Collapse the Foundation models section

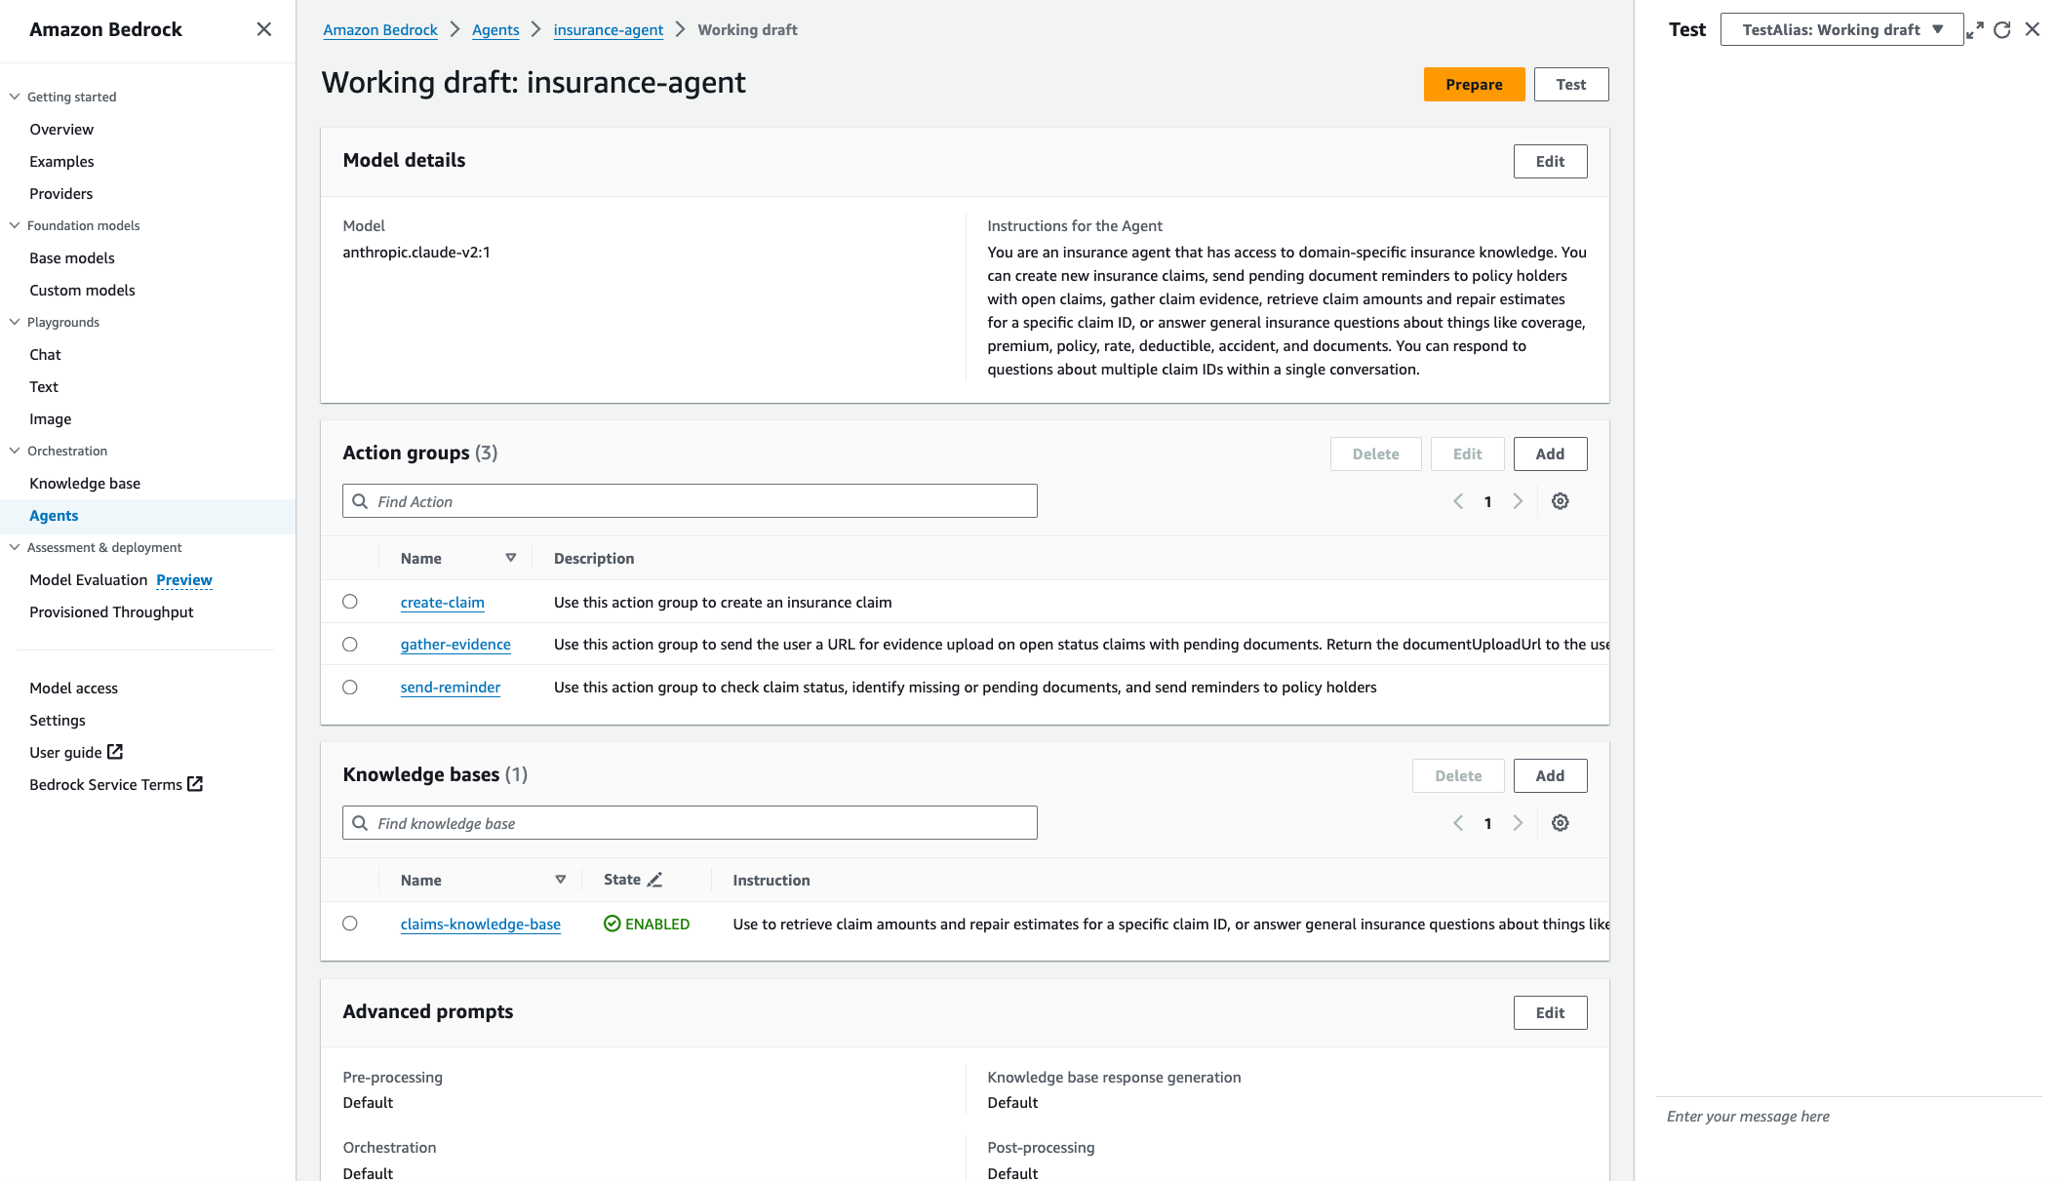pyautogui.click(x=14, y=225)
